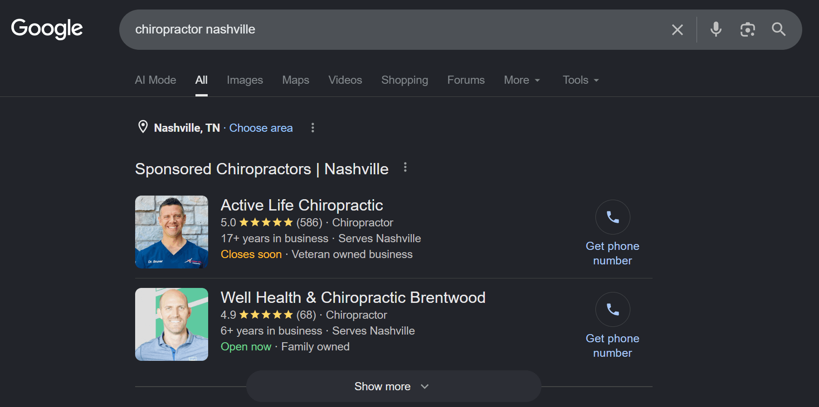The image size is (819, 407).
Task: Click Get phone number for Active Life Chiropractic
Action: pos(613,254)
